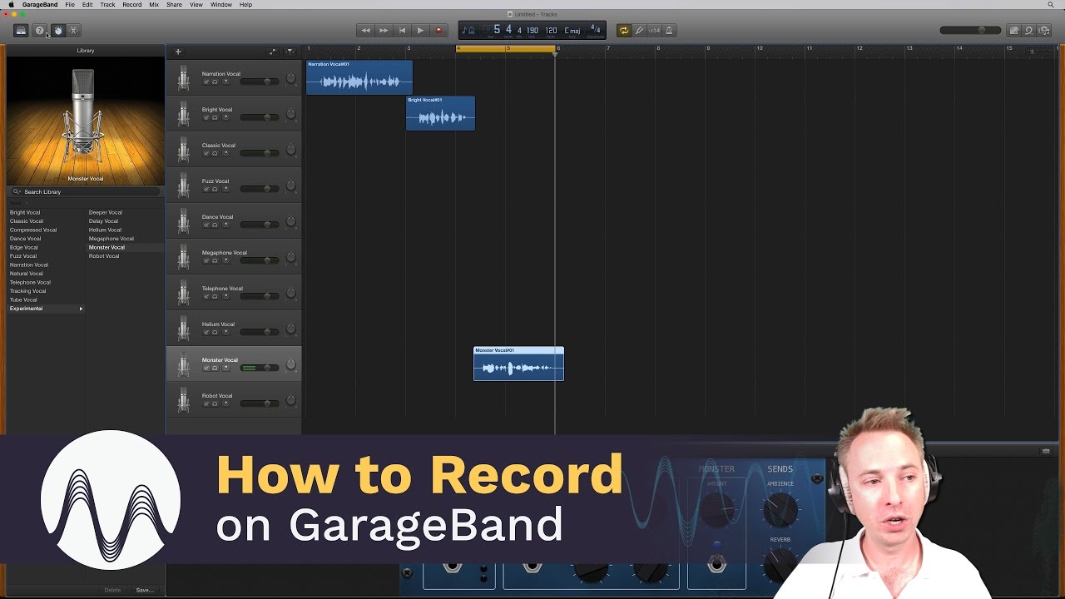Screen dimensions: 1065x599
Task: Click the Telephone Vocal track microphone icon
Action: [x=183, y=293]
